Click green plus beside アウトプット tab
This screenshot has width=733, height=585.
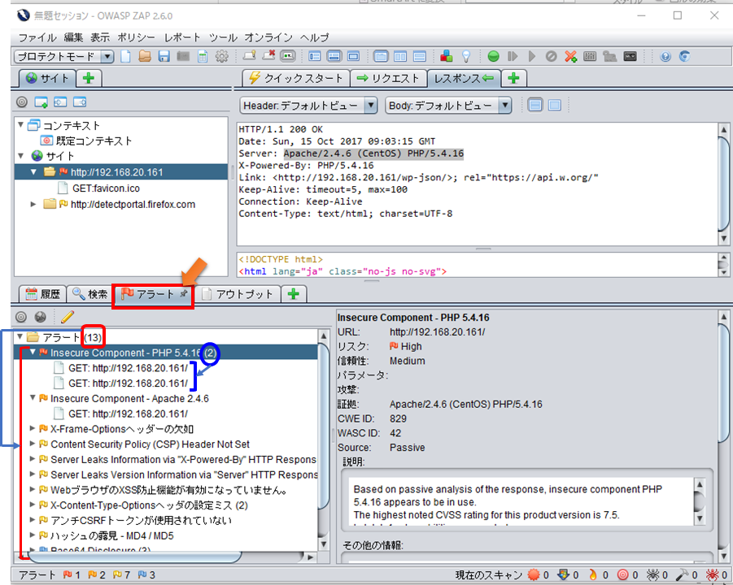click(293, 293)
